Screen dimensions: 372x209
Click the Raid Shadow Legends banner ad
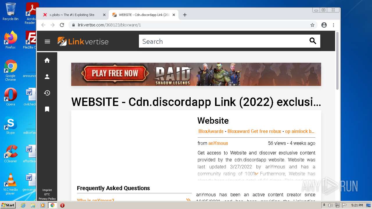[x=196, y=74]
